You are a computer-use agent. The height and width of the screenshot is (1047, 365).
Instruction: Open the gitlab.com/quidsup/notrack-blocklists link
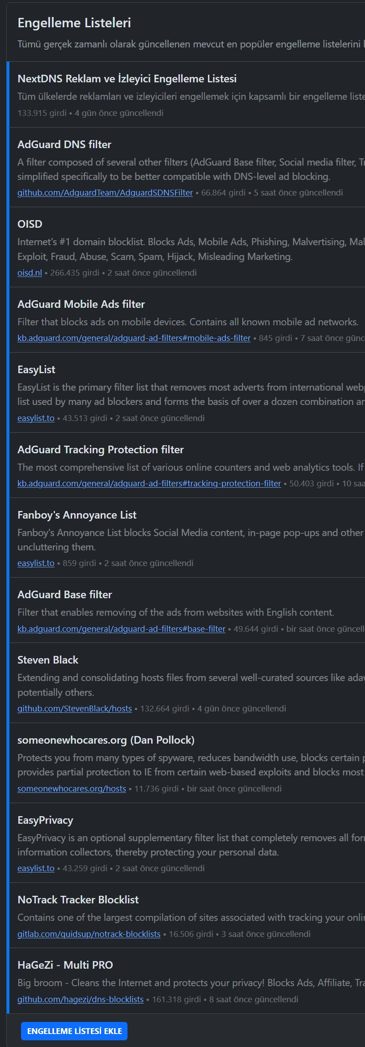point(89,934)
